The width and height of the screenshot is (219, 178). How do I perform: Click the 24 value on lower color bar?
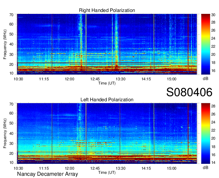[213, 122]
